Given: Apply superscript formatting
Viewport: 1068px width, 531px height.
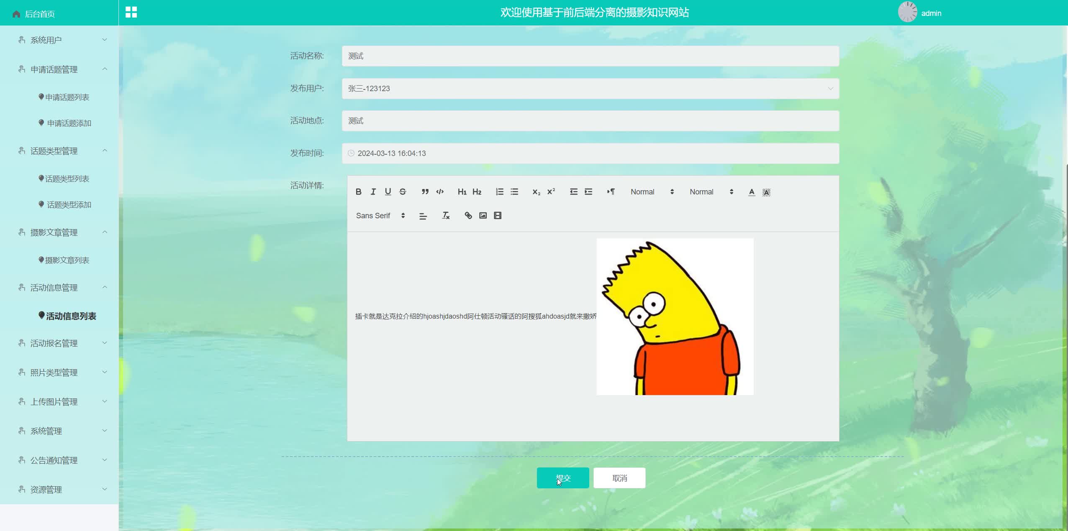Looking at the screenshot, I should tap(551, 192).
